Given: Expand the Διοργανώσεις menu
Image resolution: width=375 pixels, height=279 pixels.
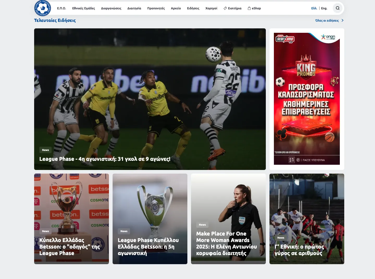Looking at the screenshot, I should (x=111, y=8).
